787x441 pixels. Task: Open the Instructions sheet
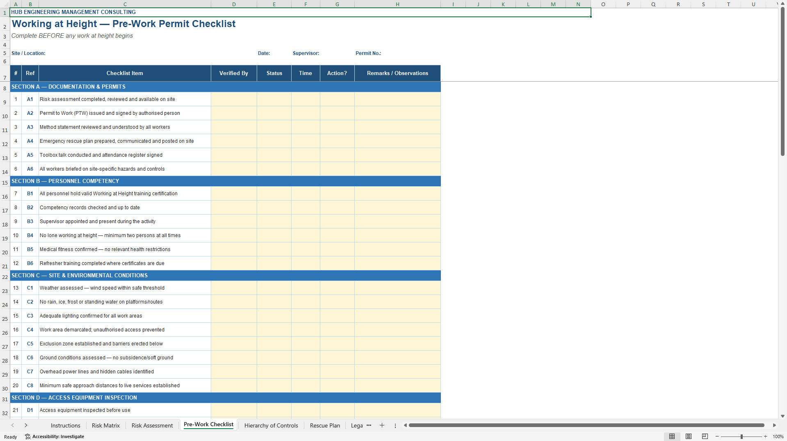pyautogui.click(x=66, y=425)
